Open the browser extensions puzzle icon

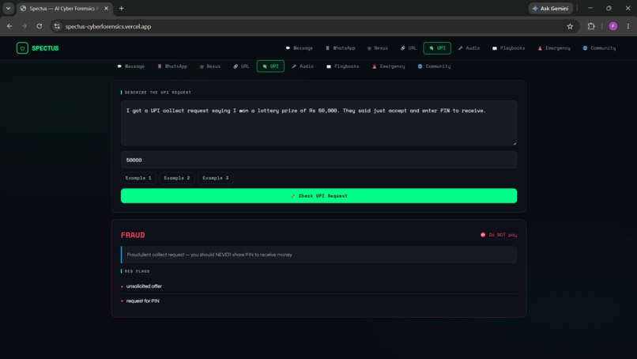591,26
